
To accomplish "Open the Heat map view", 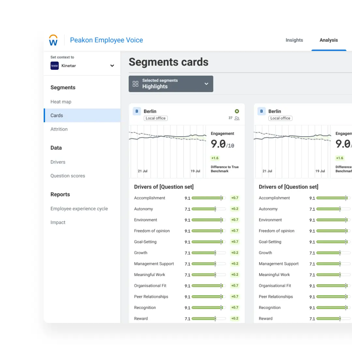I will [61, 101].
